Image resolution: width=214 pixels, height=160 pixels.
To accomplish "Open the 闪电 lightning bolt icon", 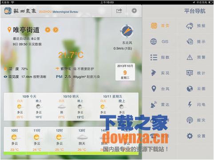I will (x=190, y=104).
